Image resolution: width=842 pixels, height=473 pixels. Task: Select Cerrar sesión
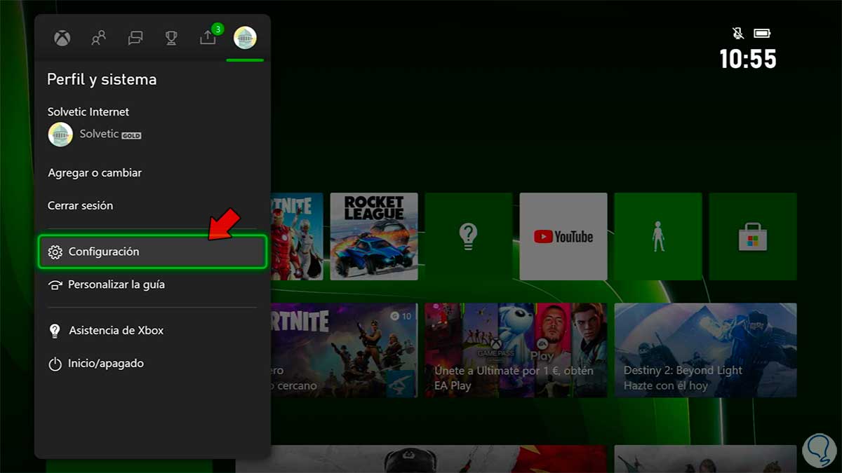point(80,205)
